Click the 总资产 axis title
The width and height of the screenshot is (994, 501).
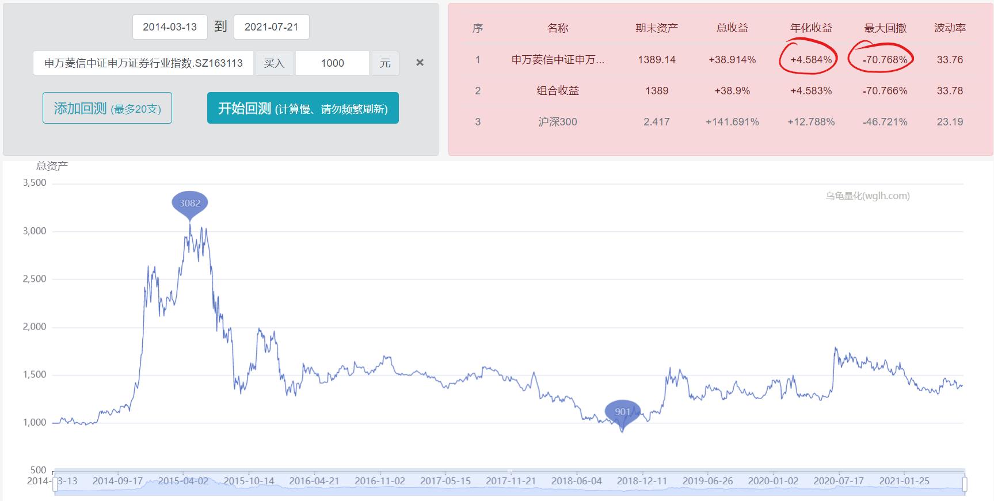52,166
